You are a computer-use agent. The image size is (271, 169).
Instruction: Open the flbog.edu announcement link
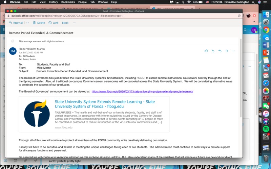(x=142, y=91)
